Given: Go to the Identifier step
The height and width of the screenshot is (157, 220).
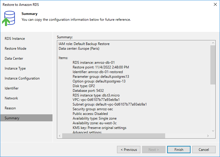Looking at the screenshot, I should (x=12, y=88).
